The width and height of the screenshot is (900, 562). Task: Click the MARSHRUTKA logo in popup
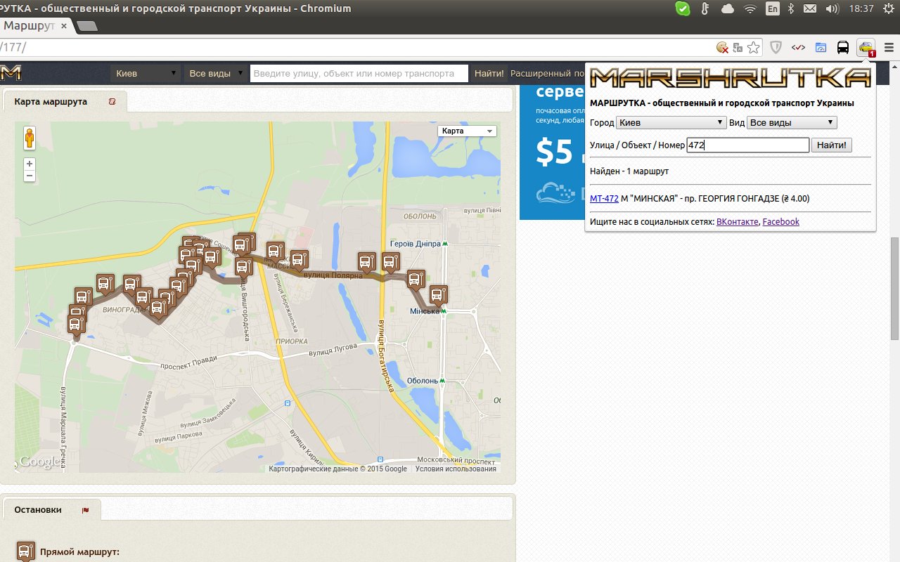[730, 77]
